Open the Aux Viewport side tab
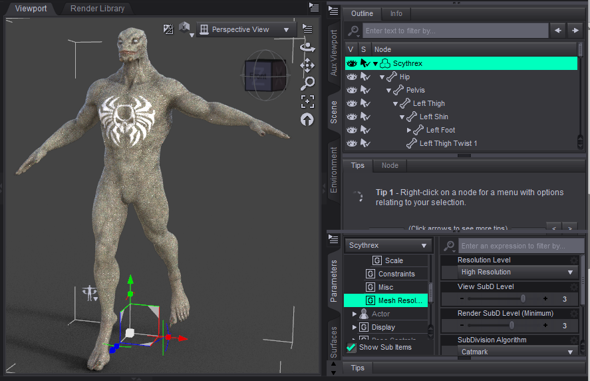 333,53
